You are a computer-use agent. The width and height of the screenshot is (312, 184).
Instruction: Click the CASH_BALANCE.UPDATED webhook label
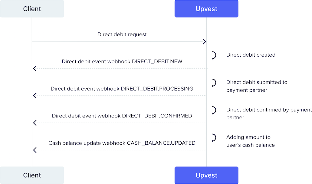[x=122, y=143]
